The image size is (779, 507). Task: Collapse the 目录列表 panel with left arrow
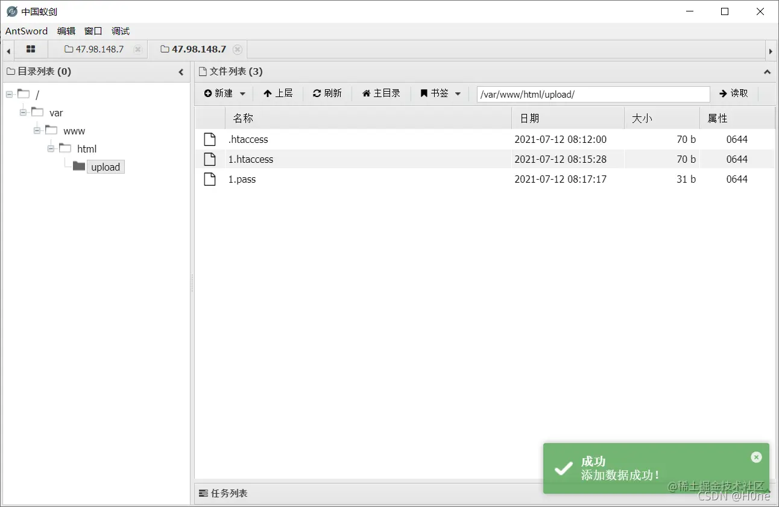(x=181, y=71)
